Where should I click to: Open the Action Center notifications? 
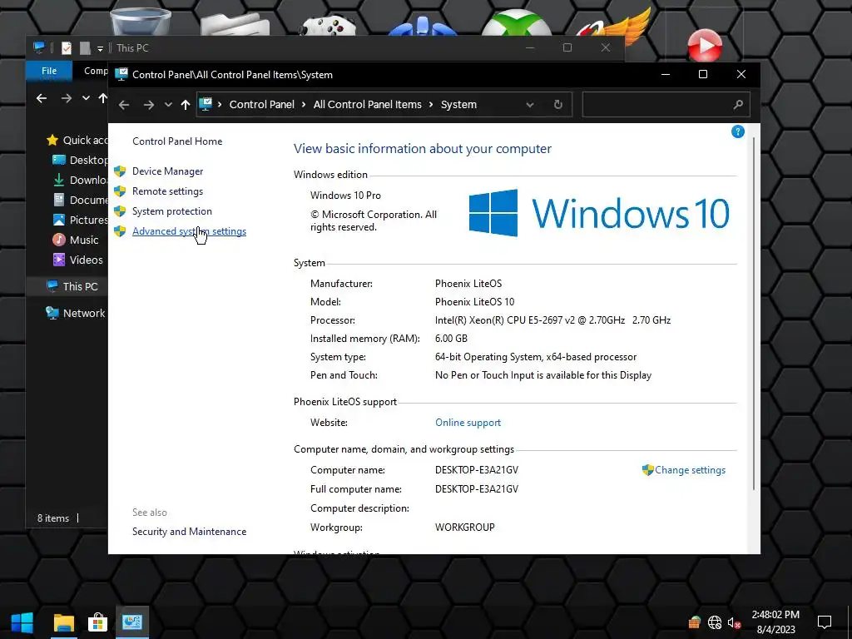point(825,622)
